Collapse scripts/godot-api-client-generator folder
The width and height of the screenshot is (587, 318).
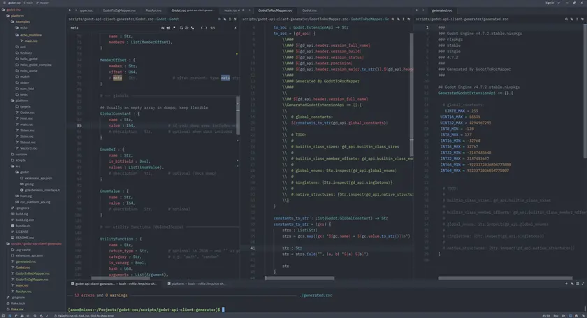pyautogui.click(x=34, y=244)
